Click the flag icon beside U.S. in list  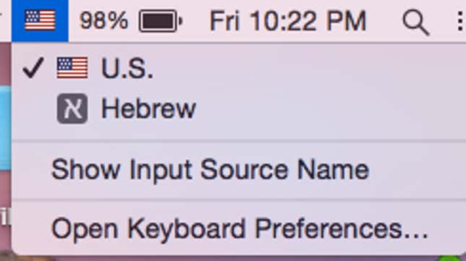coord(72,68)
